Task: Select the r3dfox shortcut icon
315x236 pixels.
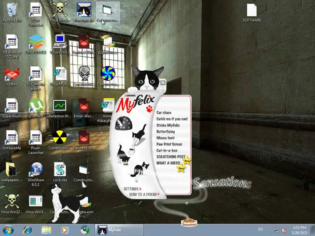Action: click(12, 77)
